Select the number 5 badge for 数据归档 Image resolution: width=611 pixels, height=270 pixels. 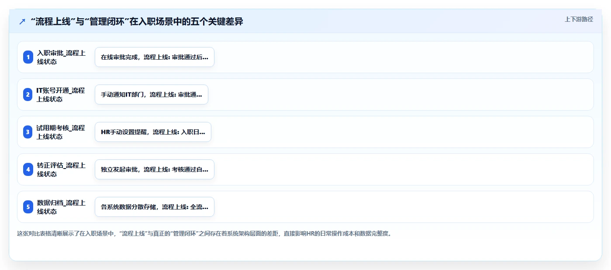[28, 207]
